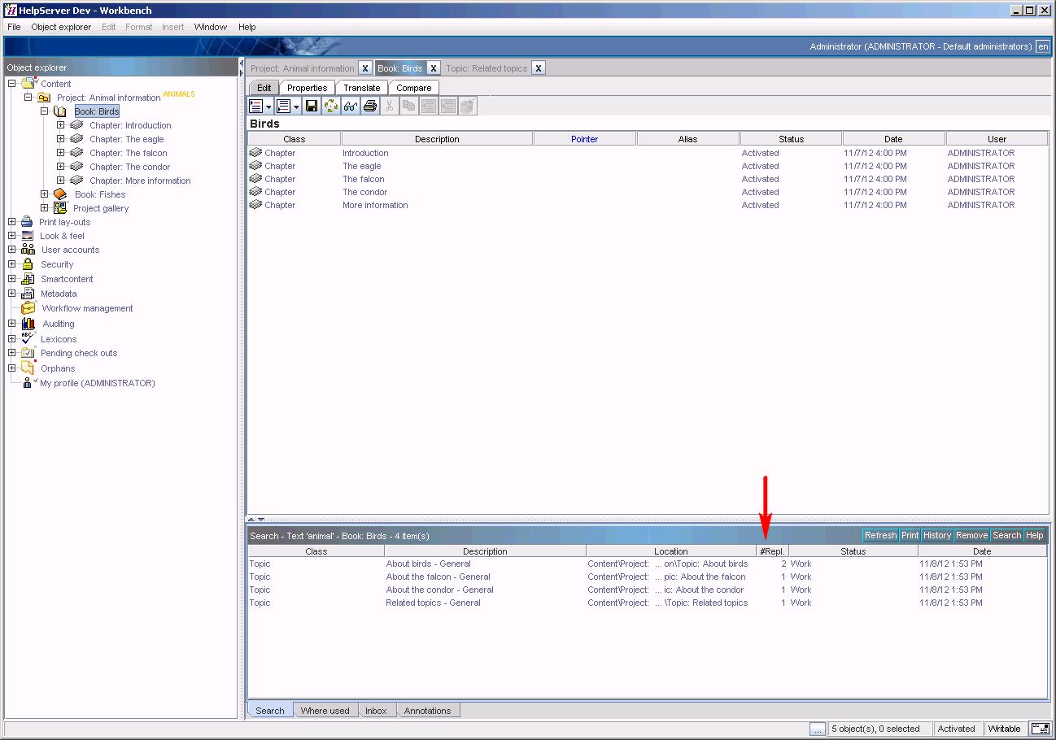Open the Translate tab
The width and height of the screenshot is (1056, 740).
pos(362,88)
